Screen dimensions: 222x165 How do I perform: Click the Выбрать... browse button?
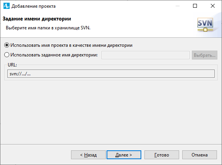(x=205, y=55)
